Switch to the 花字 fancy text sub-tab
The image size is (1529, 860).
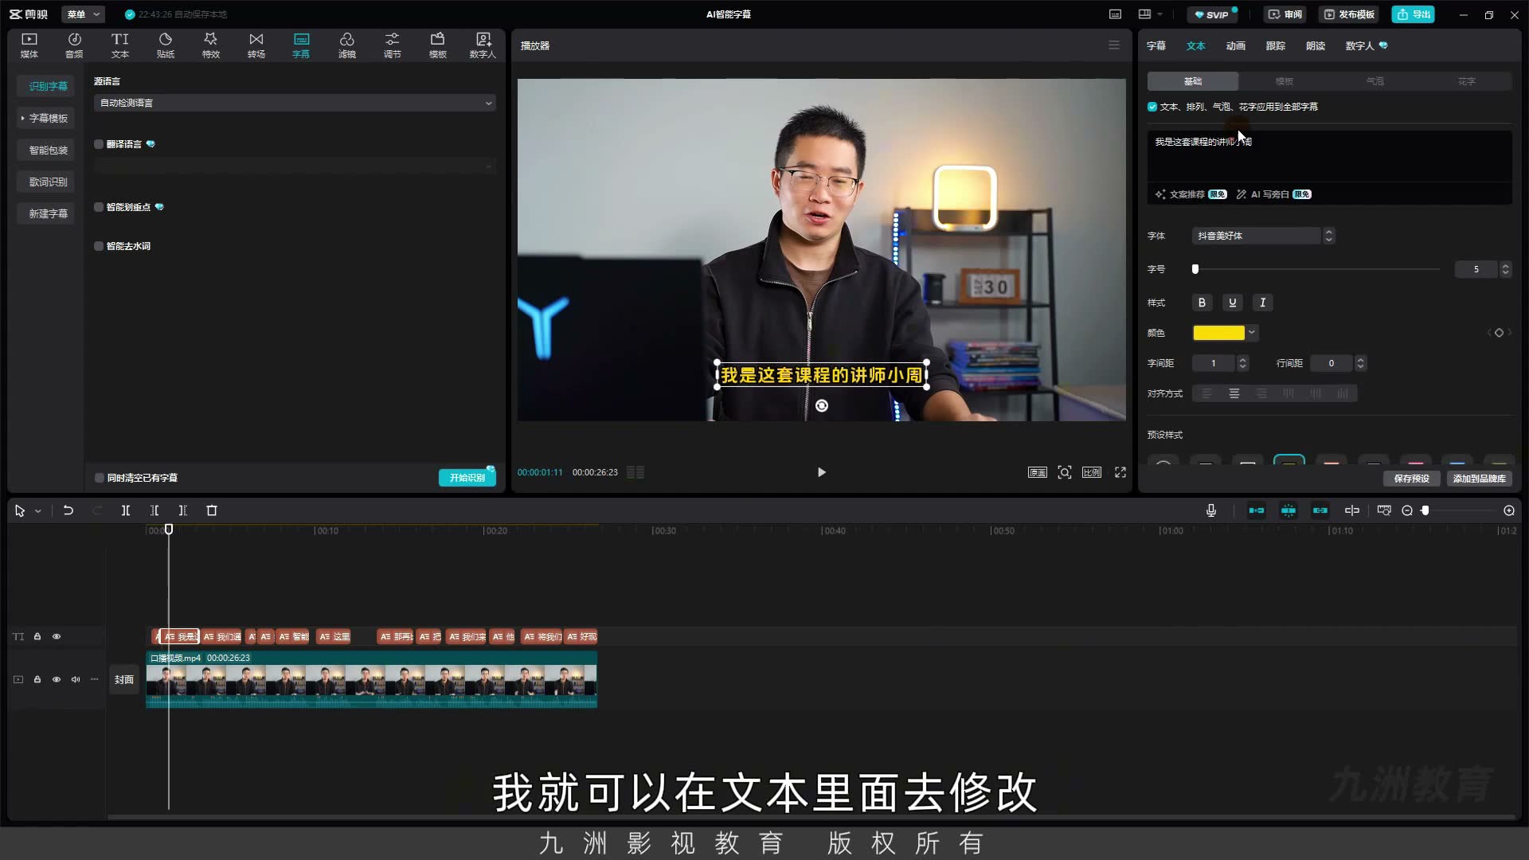tap(1466, 81)
